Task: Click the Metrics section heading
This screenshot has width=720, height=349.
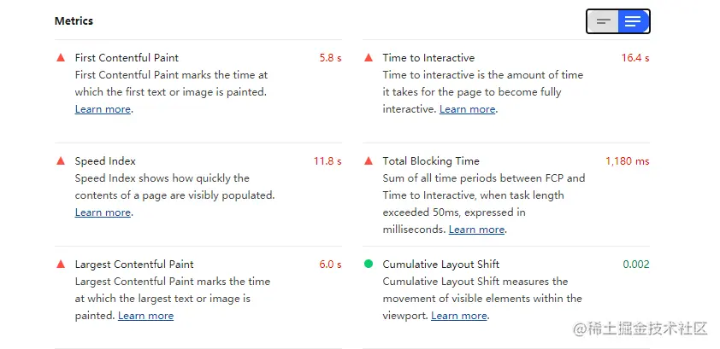Action: click(74, 21)
